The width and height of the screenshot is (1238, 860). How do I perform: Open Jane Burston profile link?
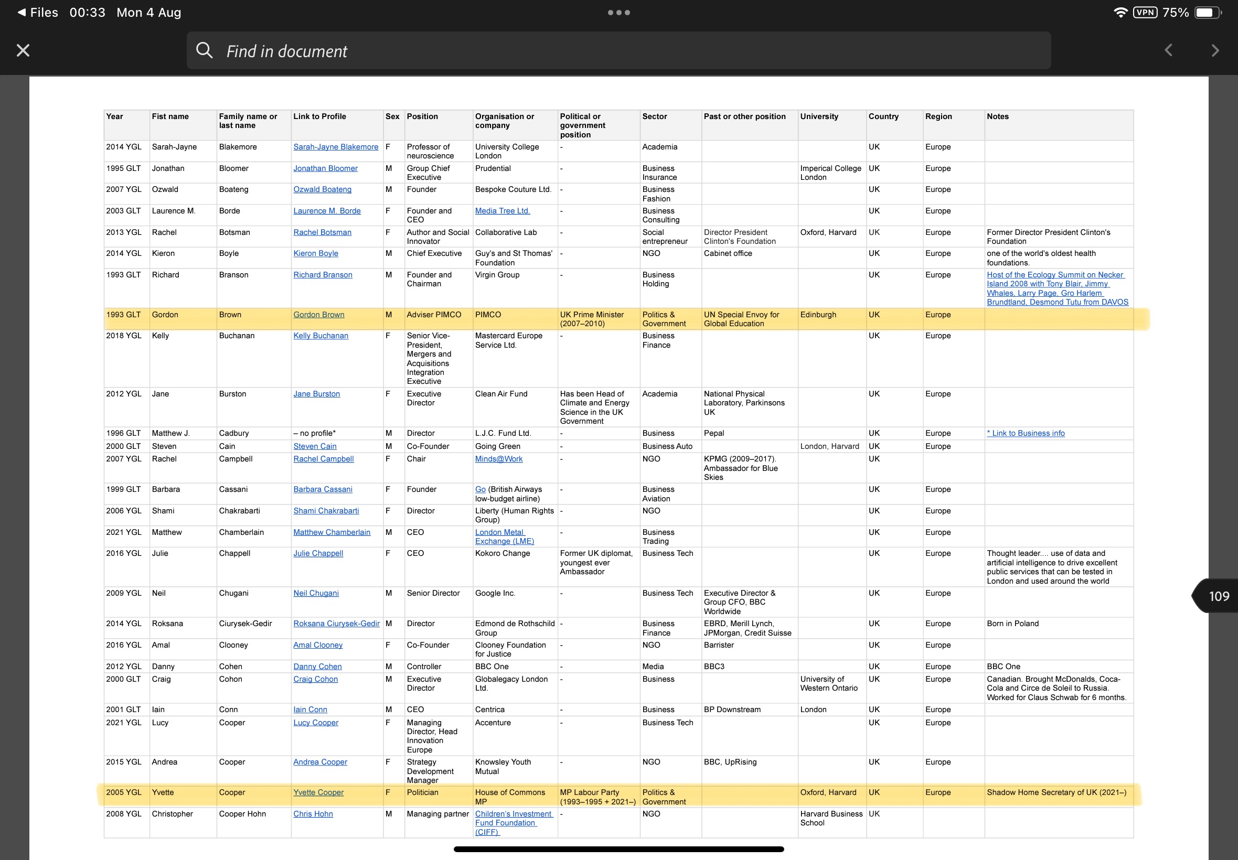click(316, 394)
